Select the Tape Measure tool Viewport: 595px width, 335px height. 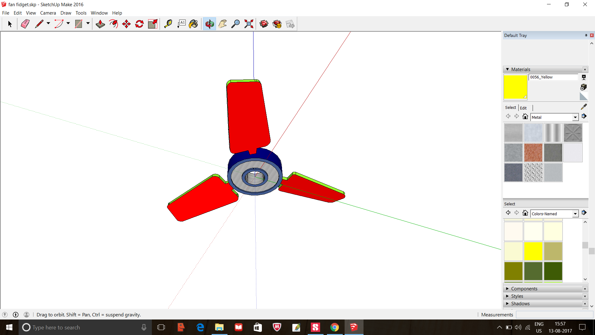pos(168,24)
